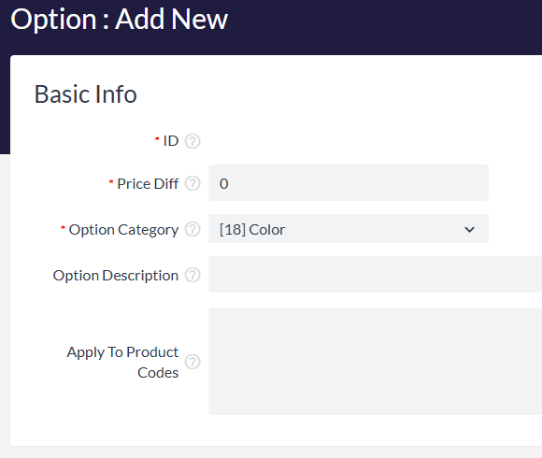Select the ID field label
This screenshot has height=458, width=542.
click(171, 141)
